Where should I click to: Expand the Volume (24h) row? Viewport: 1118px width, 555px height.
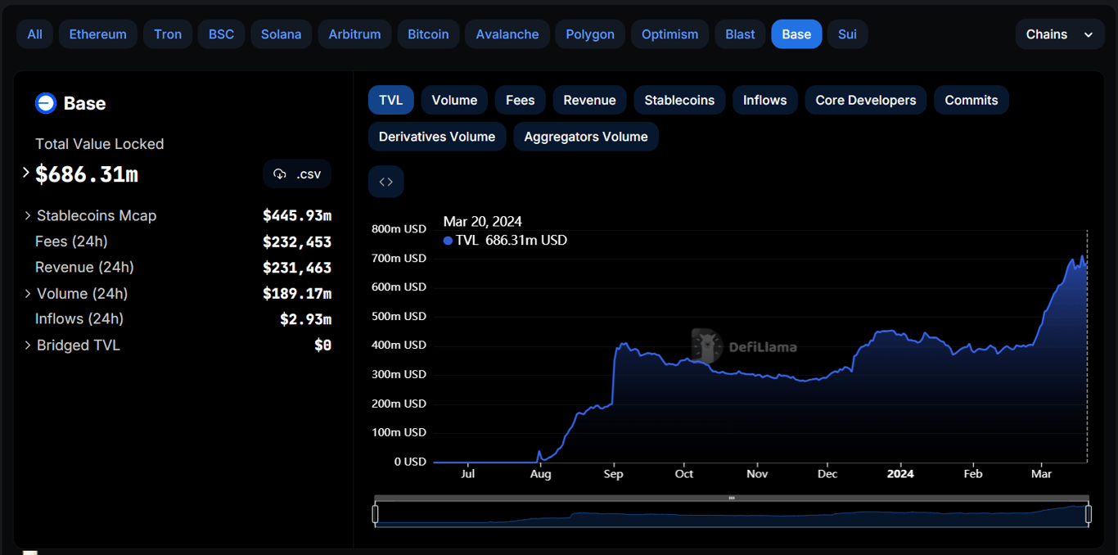click(28, 293)
